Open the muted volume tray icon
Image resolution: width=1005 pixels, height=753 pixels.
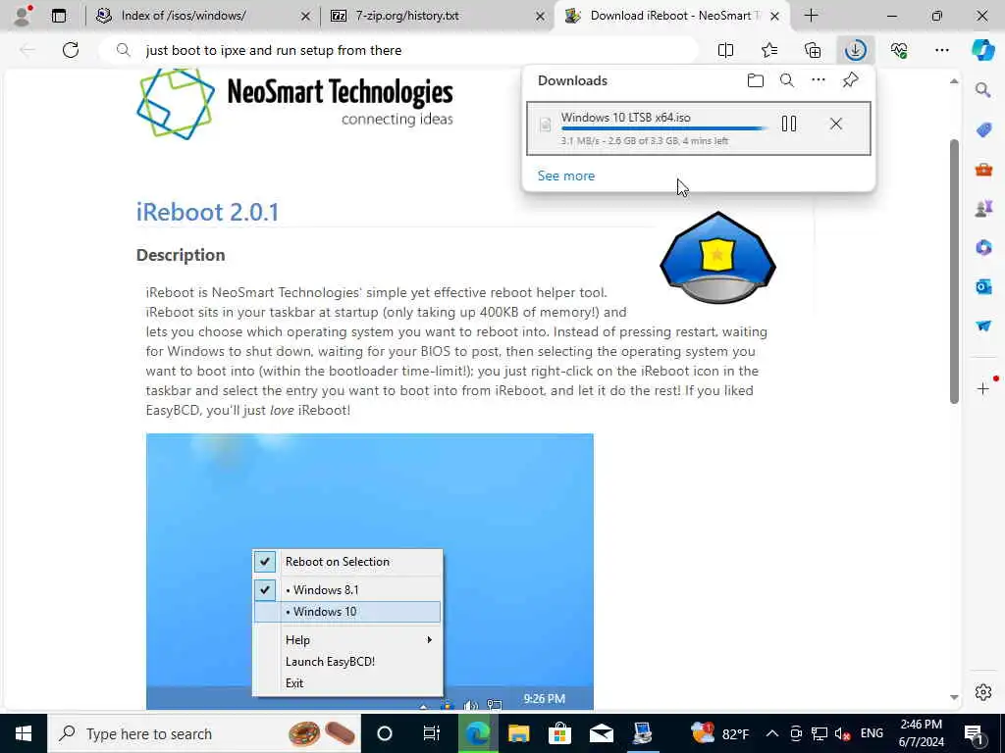[842, 733]
